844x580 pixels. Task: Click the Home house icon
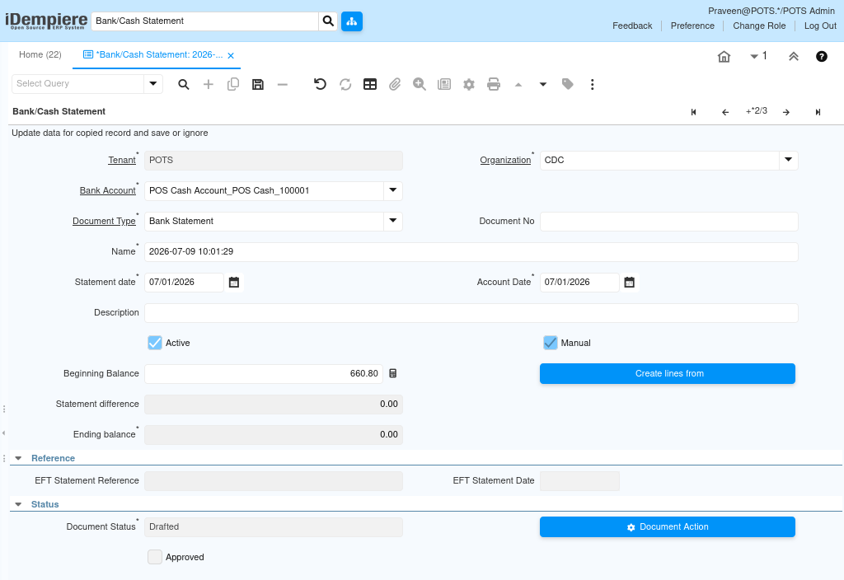[x=724, y=57]
